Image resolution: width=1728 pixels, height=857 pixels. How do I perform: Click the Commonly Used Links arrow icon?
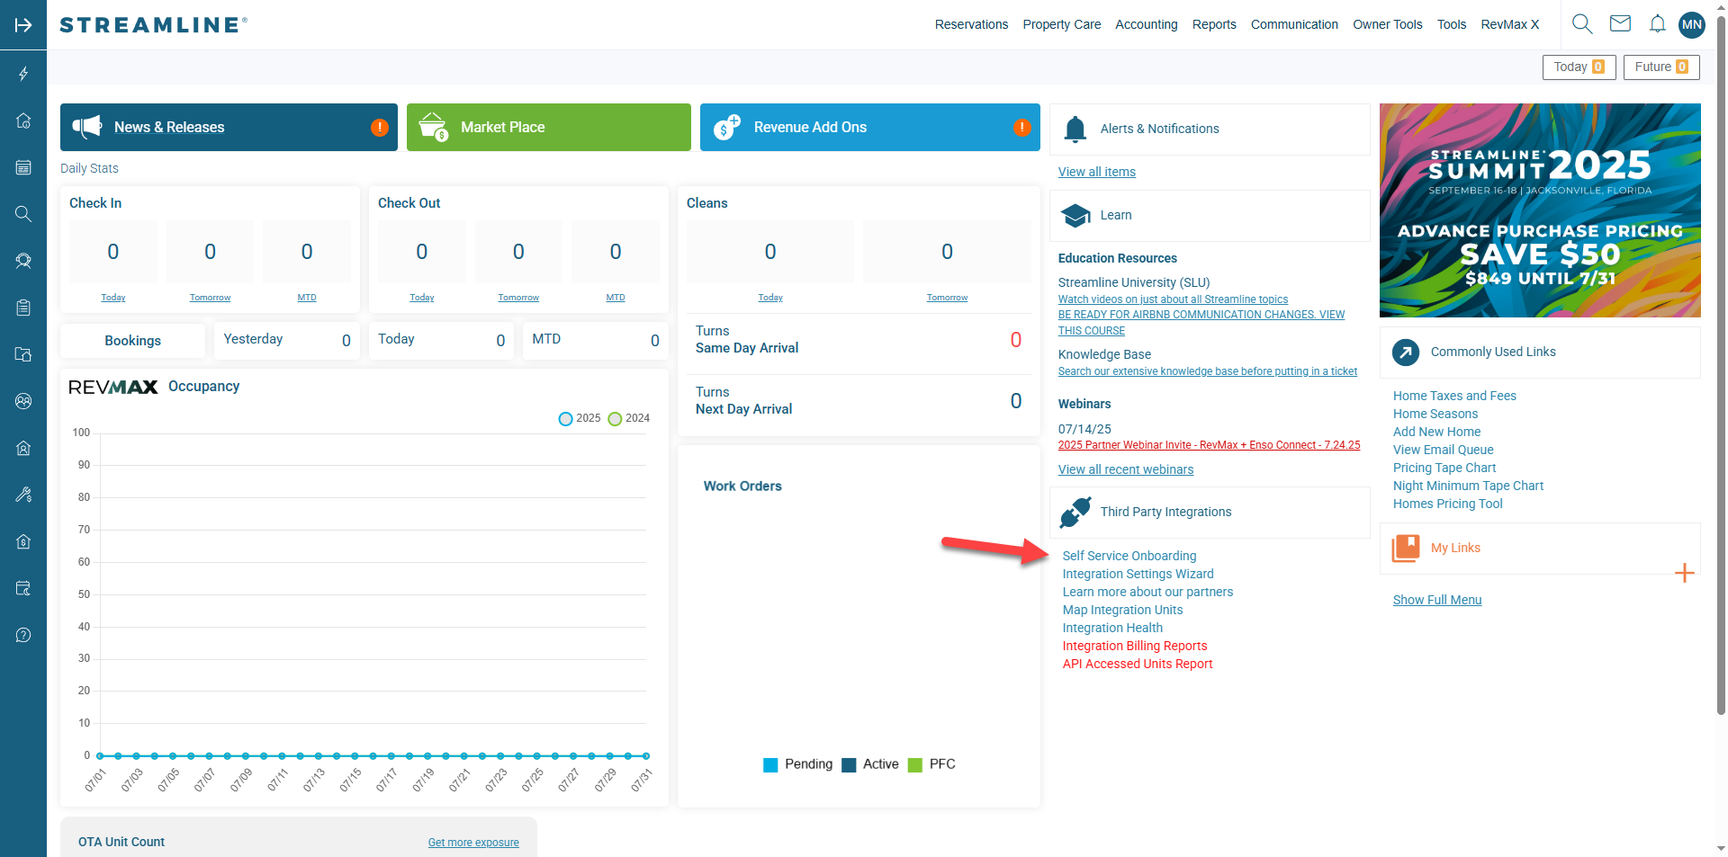click(x=1406, y=353)
